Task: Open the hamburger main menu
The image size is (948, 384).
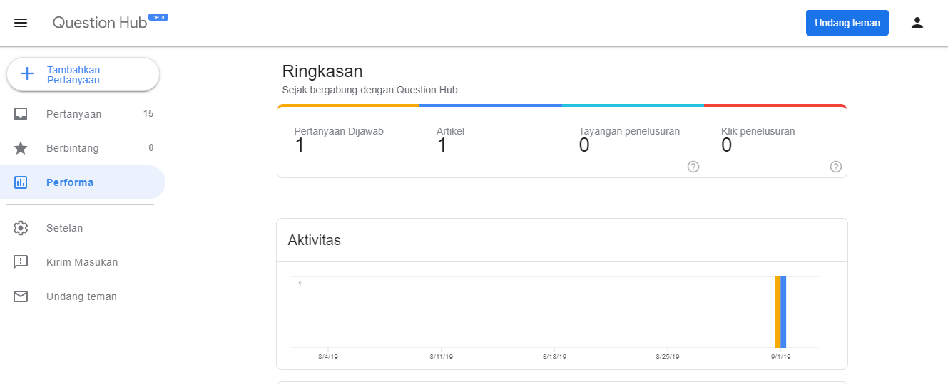Action: (21, 23)
